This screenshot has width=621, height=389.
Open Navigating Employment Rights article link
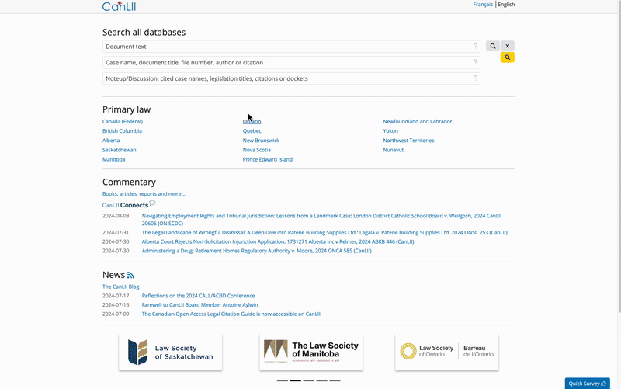321,220
